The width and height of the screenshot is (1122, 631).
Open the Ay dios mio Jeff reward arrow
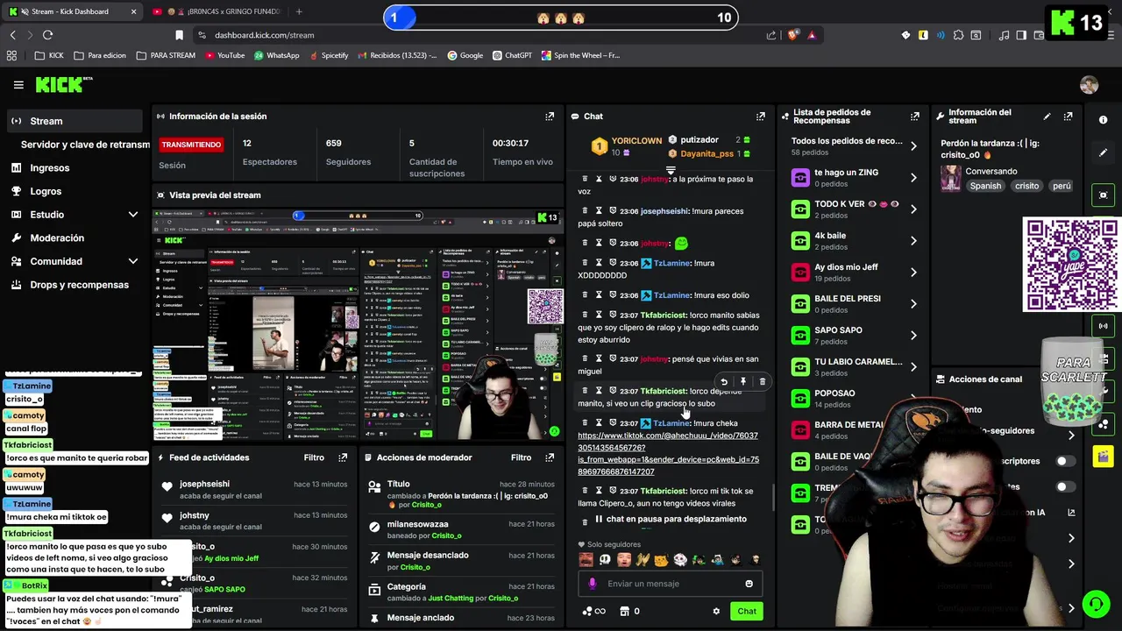(x=913, y=273)
